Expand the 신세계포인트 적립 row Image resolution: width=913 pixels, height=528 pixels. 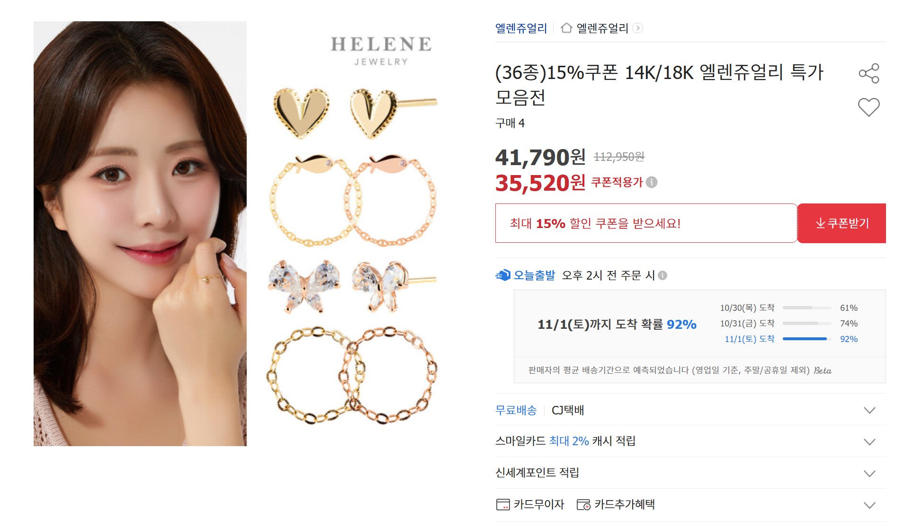point(690,473)
